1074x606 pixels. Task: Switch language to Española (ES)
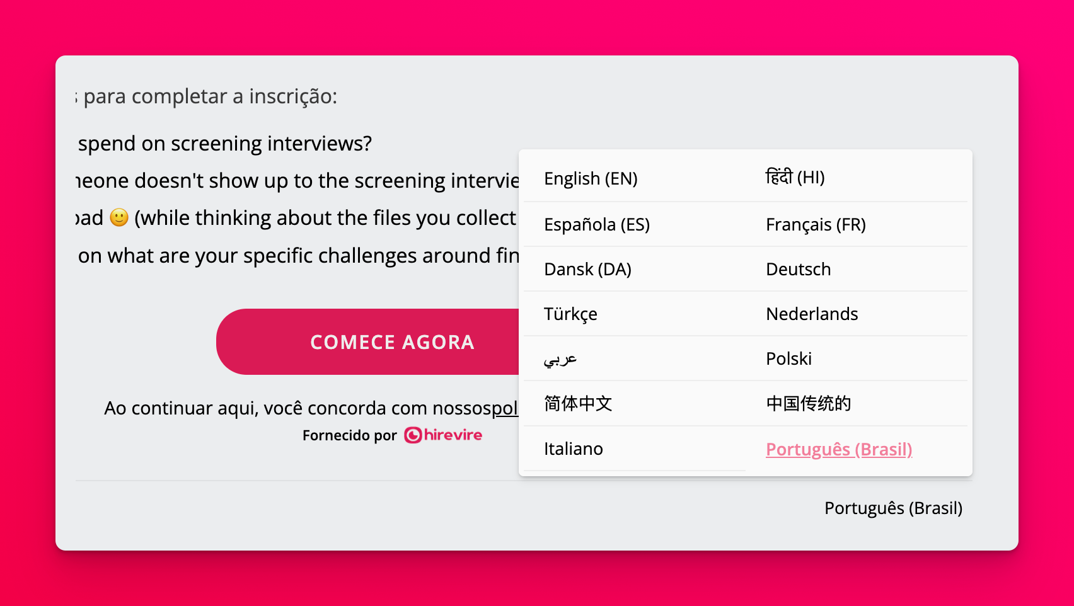[x=596, y=224]
